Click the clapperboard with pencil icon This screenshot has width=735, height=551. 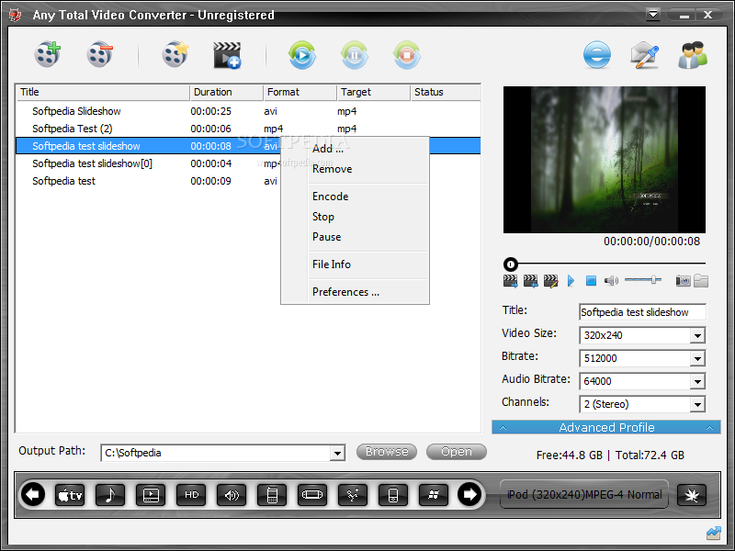550,281
